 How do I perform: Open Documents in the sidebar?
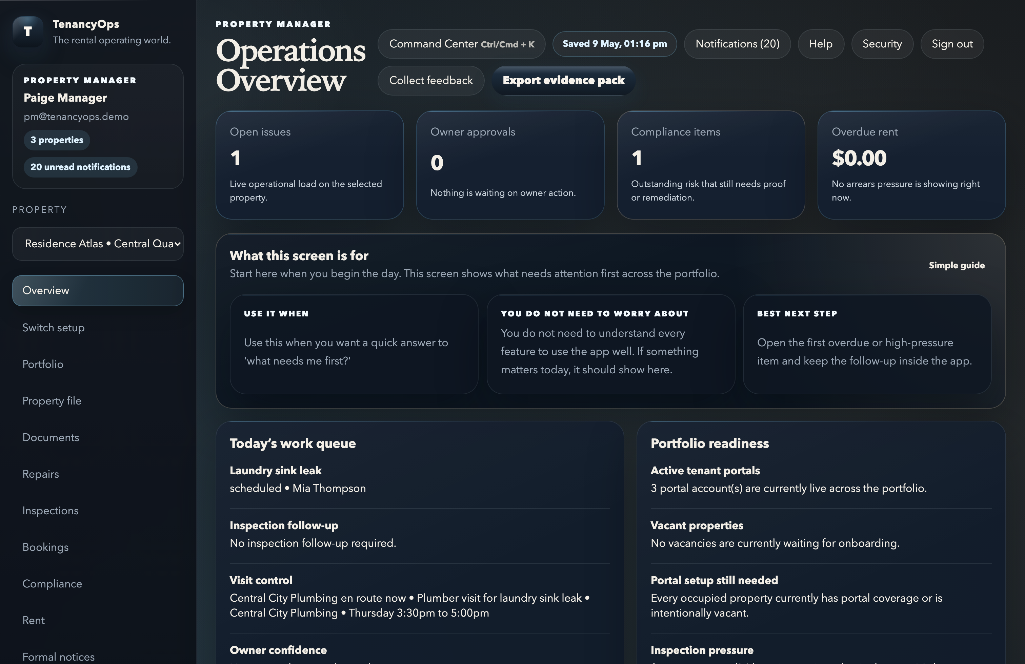(x=98, y=437)
